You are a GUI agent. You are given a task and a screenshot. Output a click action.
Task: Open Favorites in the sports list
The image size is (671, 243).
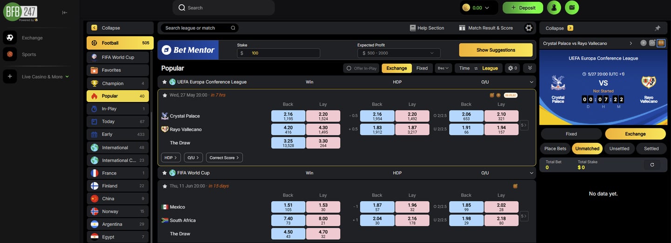(118, 70)
